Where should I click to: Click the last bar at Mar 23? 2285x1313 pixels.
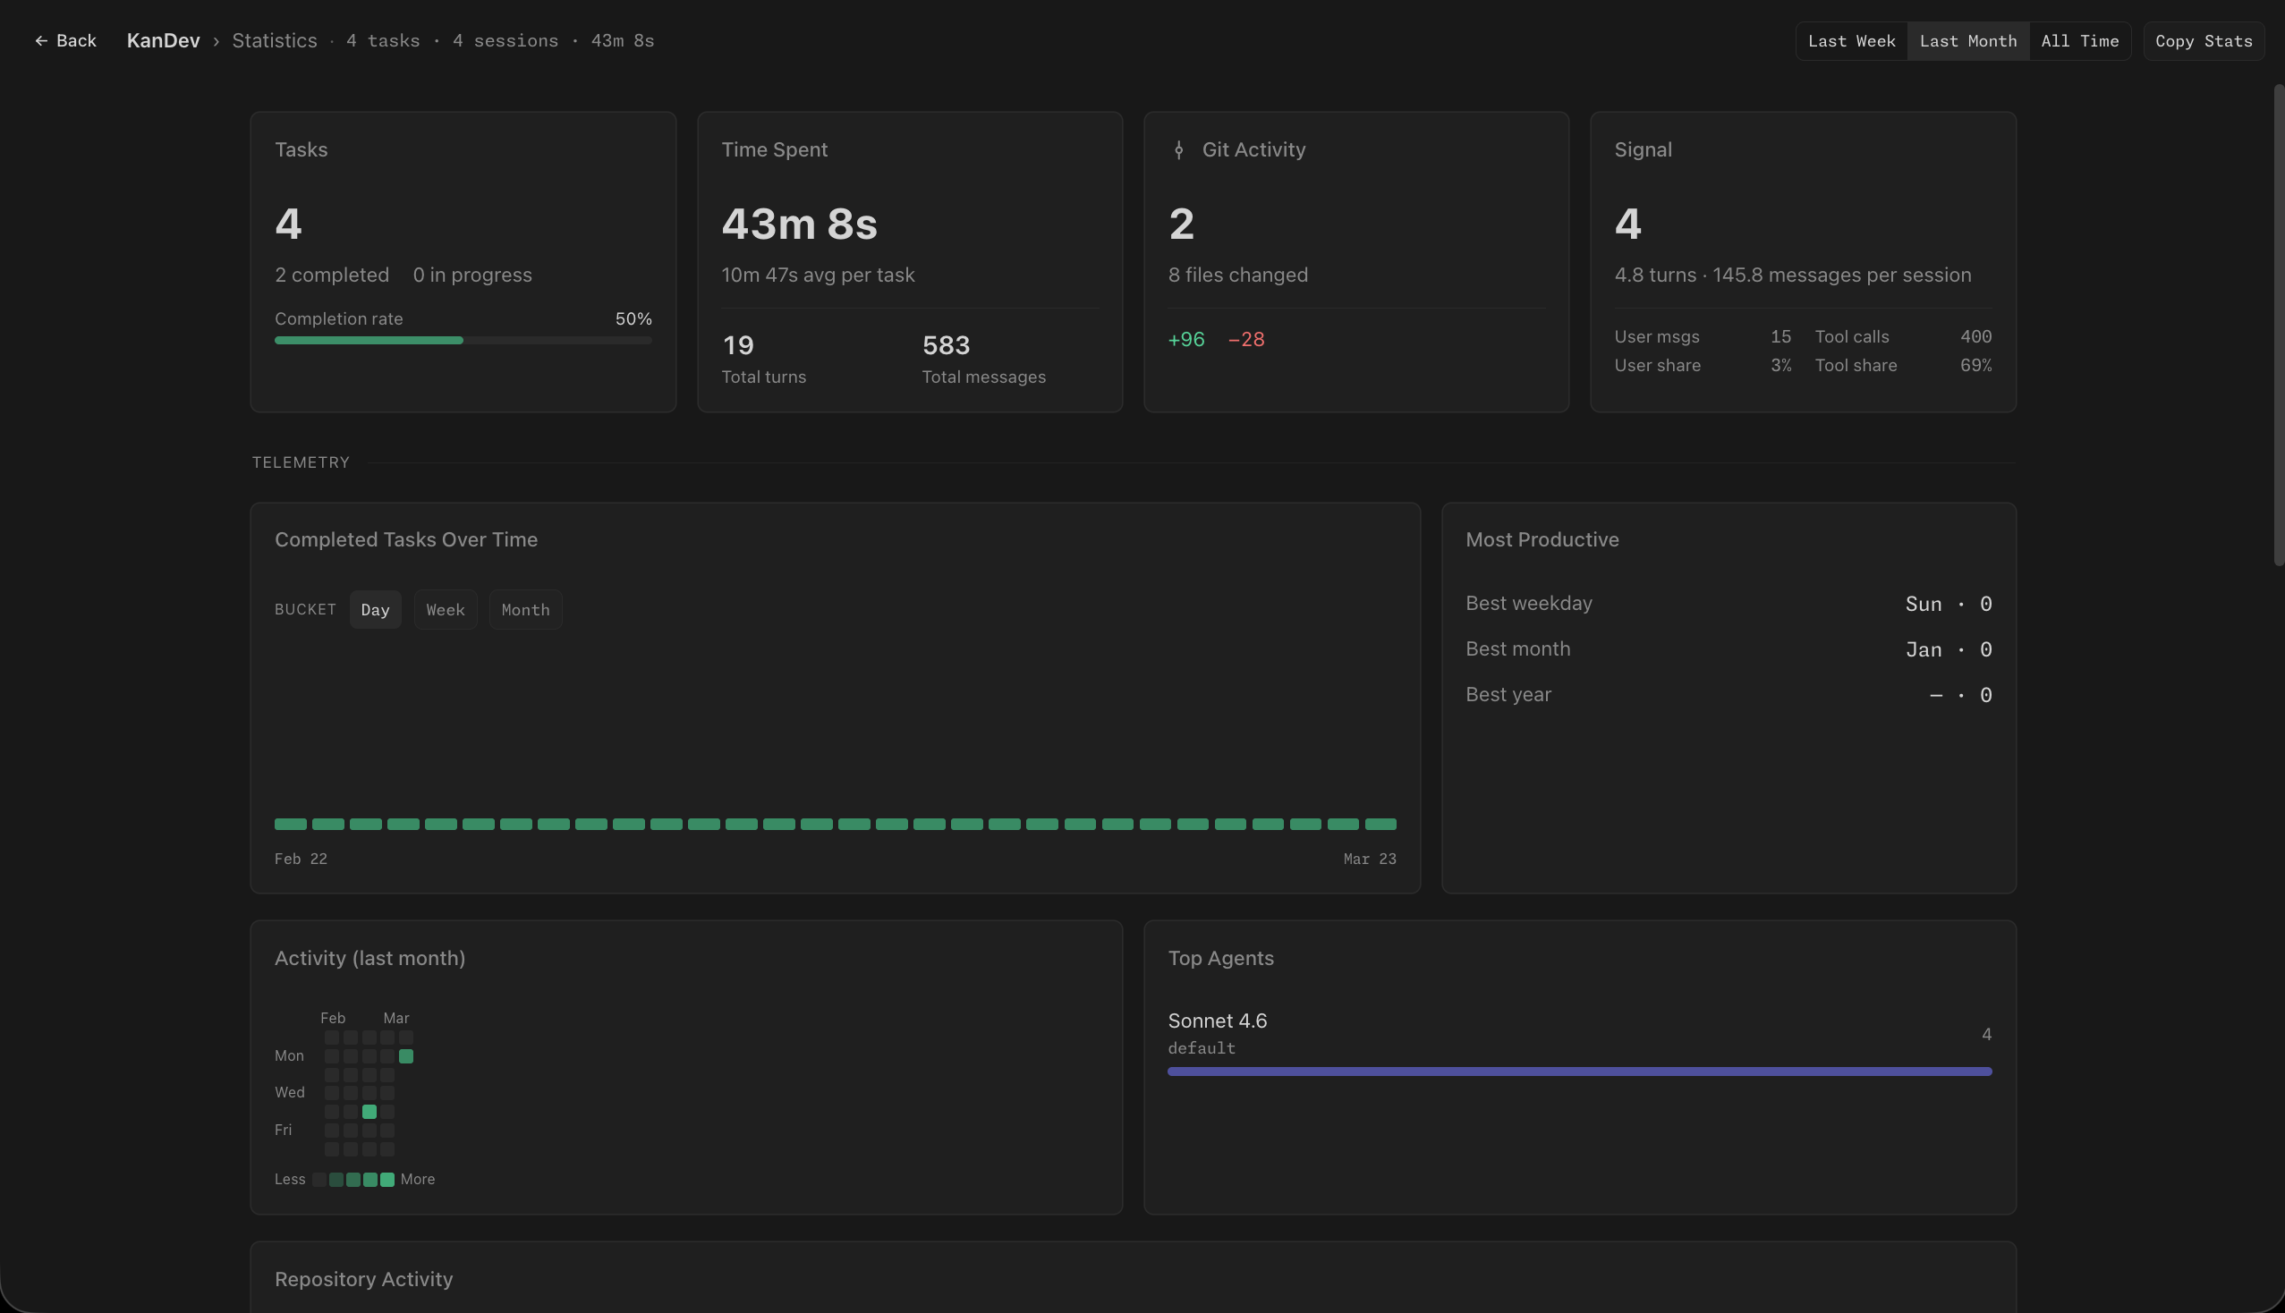pyautogui.click(x=1380, y=825)
